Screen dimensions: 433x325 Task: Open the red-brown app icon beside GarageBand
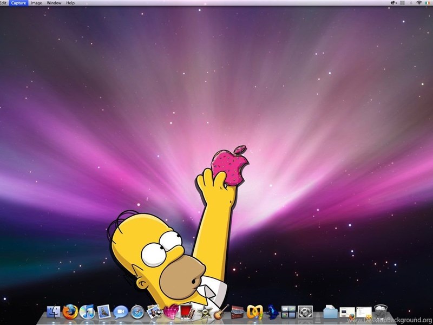(238, 313)
